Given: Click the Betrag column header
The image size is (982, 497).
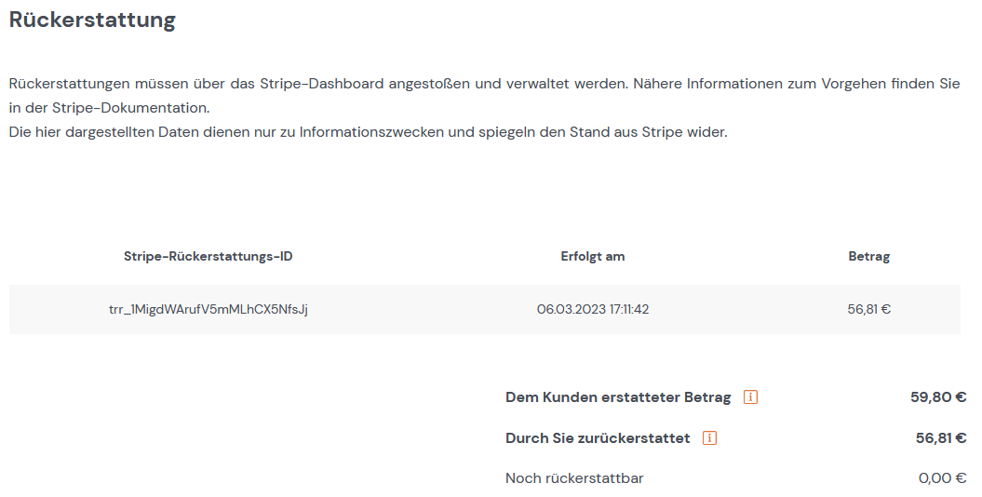Looking at the screenshot, I should click(x=868, y=256).
